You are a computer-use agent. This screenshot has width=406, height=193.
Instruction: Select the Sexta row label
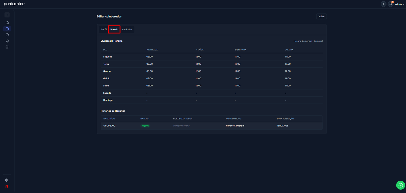tap(106, 86)
